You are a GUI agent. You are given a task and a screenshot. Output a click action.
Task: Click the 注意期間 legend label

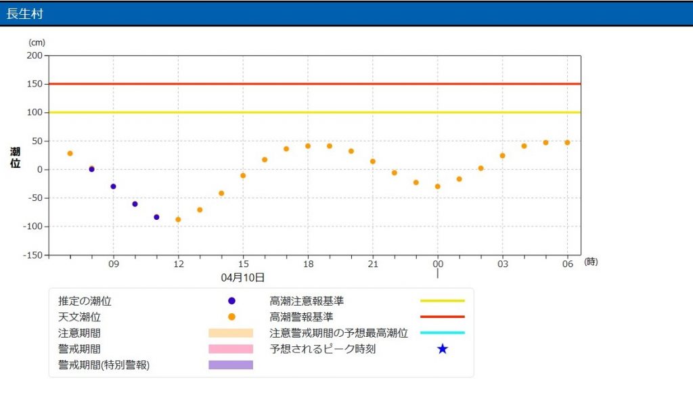(x=80, y=333)
